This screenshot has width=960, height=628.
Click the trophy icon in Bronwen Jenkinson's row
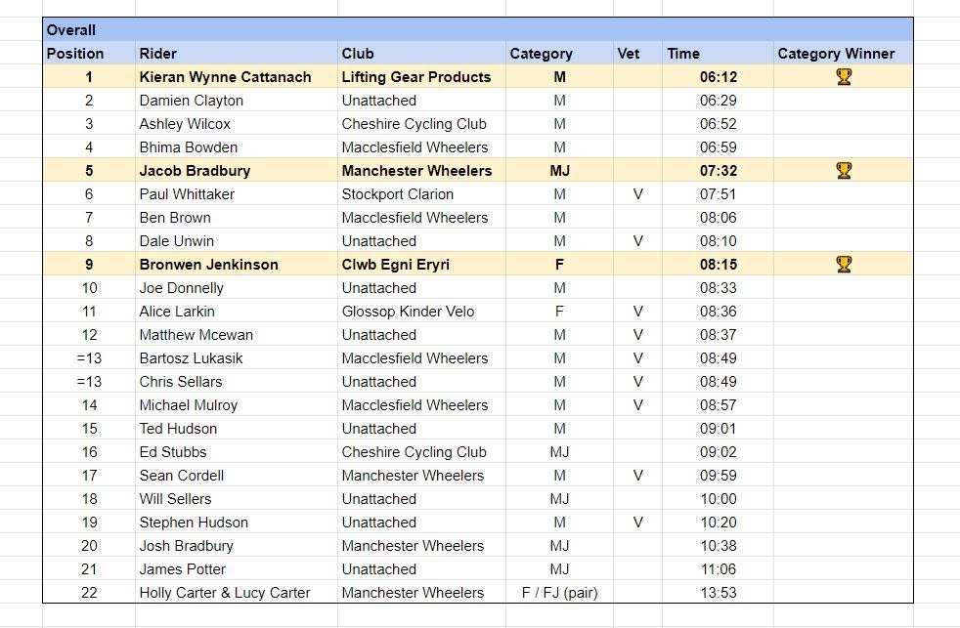pos(844,264)
